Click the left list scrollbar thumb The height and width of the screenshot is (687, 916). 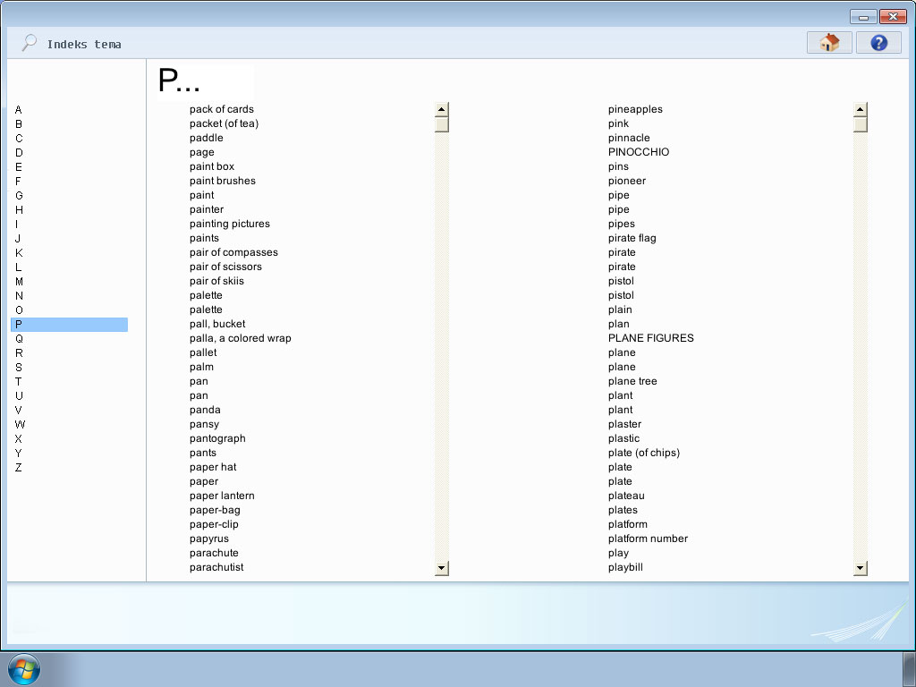[x=442, y=124]
